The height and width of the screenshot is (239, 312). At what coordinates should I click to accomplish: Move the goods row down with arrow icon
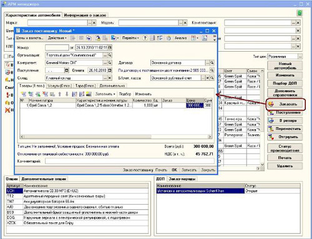(67, 94)
